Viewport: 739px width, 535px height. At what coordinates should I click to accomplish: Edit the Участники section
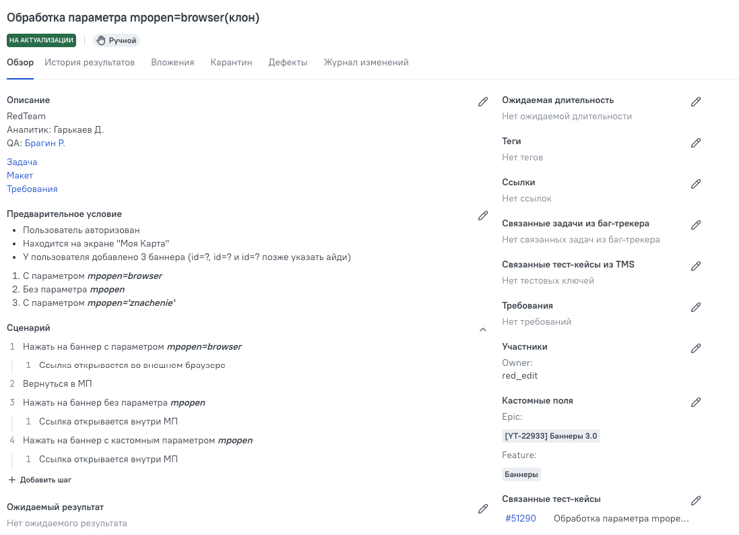(x=696, y=348)
